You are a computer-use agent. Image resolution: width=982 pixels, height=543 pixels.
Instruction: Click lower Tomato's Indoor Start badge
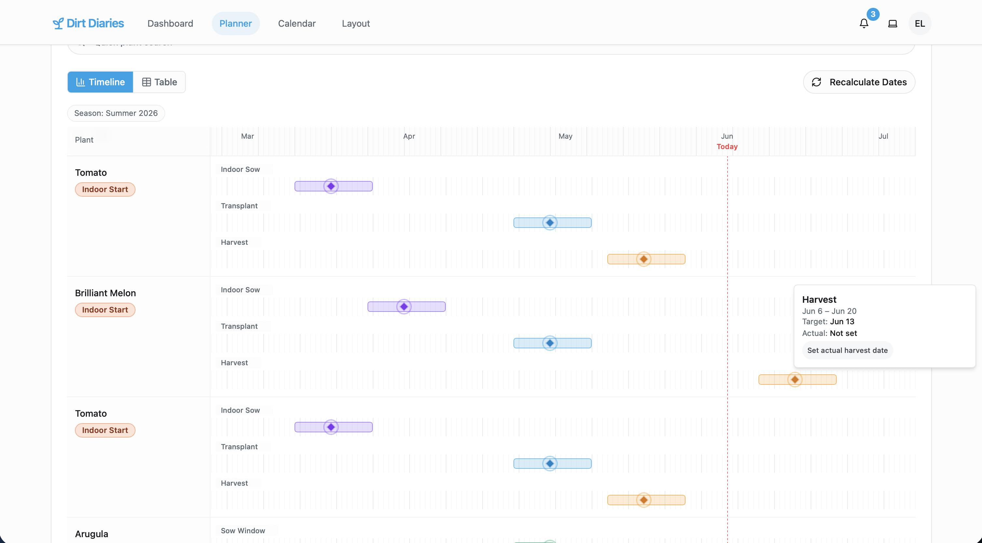point(105,430)
